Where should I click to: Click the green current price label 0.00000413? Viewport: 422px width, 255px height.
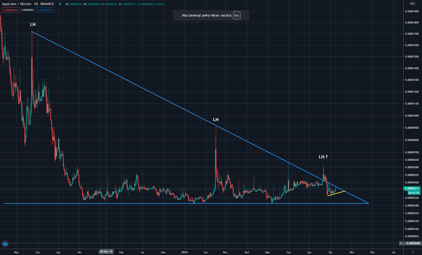click(x=412, y=189)
